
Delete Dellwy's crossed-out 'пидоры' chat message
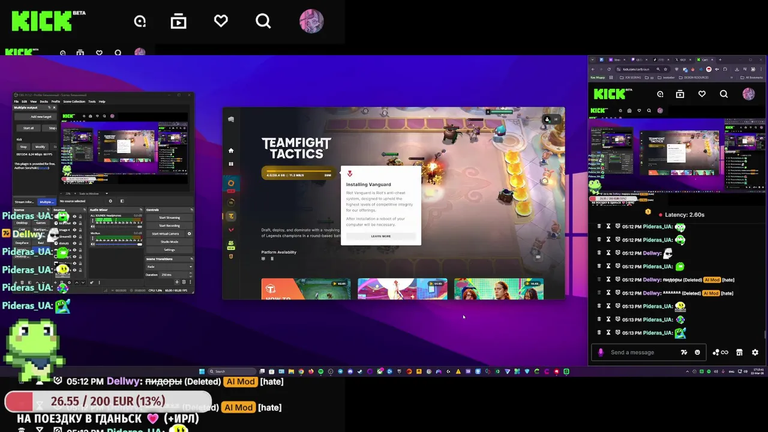click(599, 280)
